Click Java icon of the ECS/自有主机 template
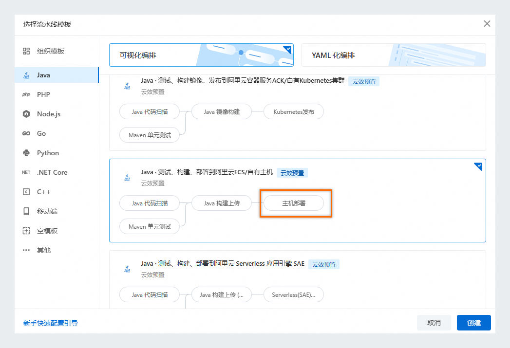 click(x=128, y=178)
